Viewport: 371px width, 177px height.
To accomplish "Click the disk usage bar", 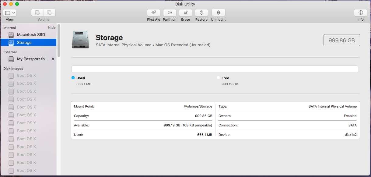I will (215, 69).
